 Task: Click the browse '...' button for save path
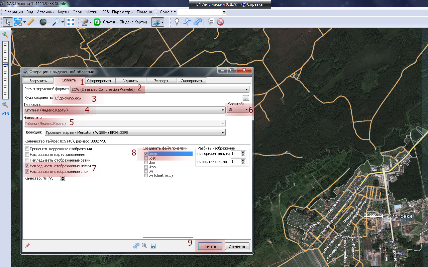(246, 98)
